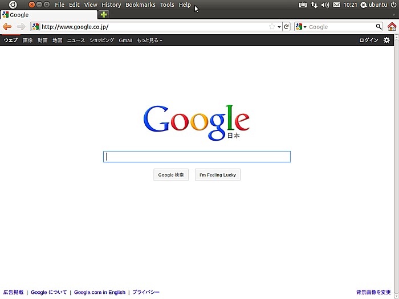Viewport: 399px width, 299px height.
Task: Click the clock showing 10:21
Action: (350, 5)
